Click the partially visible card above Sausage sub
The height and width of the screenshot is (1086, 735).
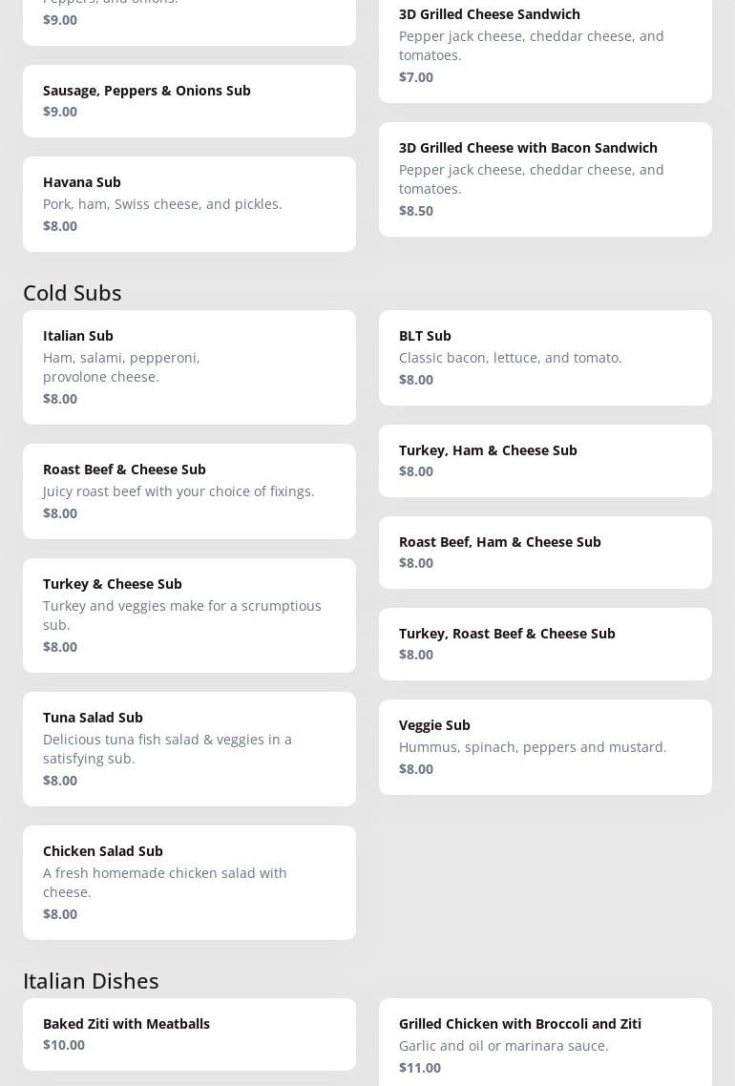coord(189,21)
